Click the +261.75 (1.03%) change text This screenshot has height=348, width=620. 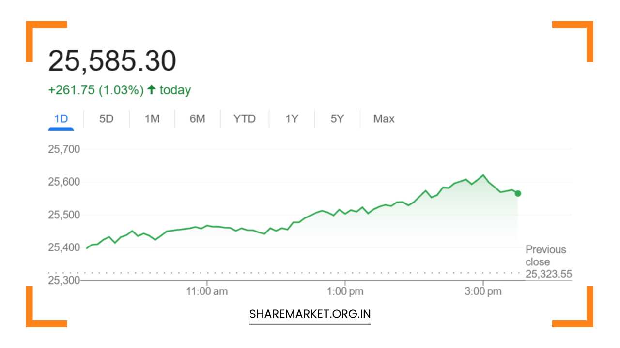pos(95,90)
